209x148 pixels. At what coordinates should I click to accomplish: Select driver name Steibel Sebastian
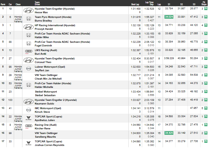[45, 95]
